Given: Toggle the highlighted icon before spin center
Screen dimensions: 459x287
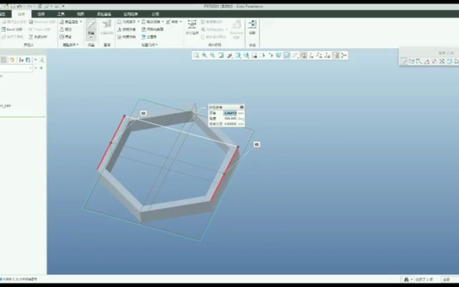Looking at the screenshot, I should point(336,55).
